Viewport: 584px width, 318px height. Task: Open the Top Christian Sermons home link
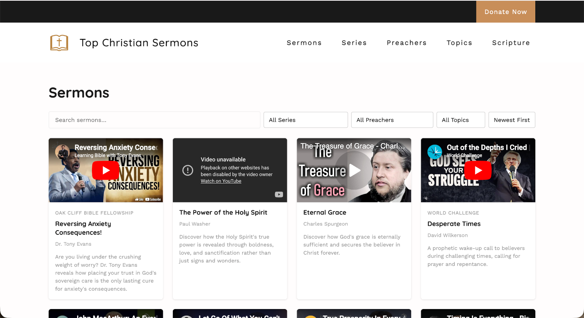point(139,43)
